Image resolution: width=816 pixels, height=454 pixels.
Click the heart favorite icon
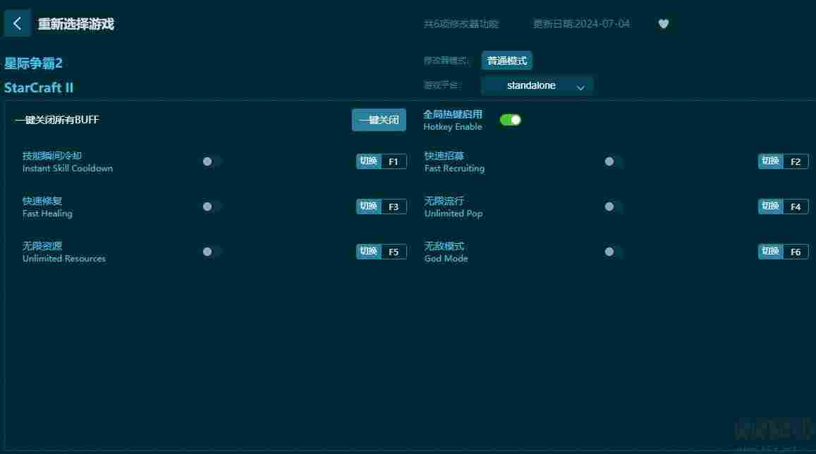[x=663, y=24]
